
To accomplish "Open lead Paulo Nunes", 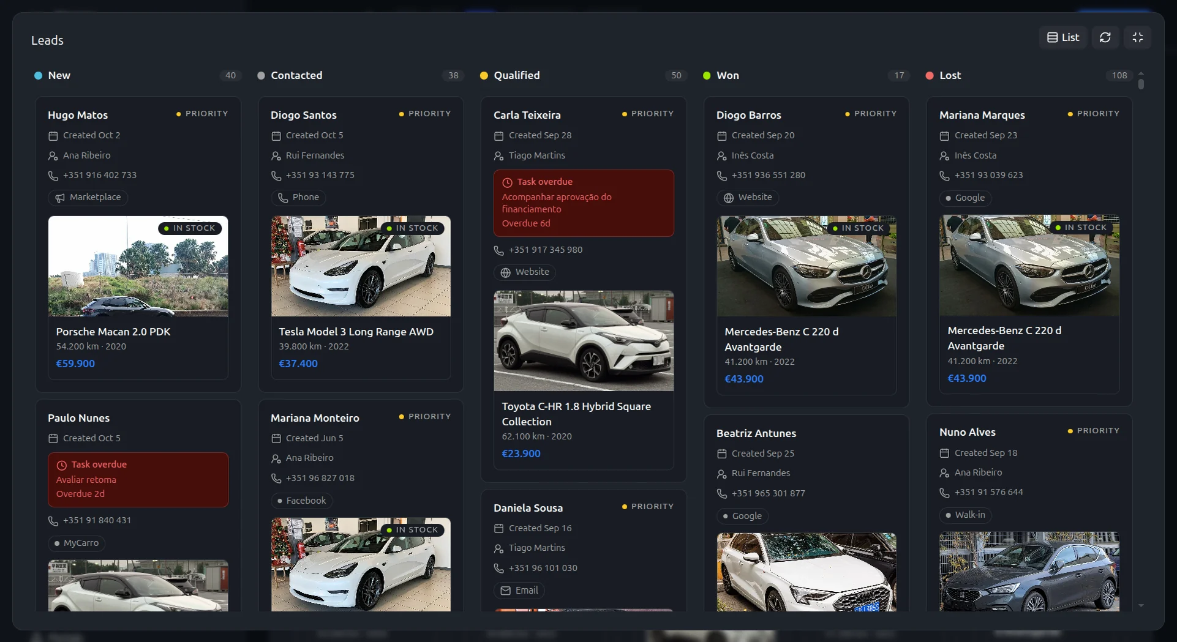I will [x=79, y=418].
